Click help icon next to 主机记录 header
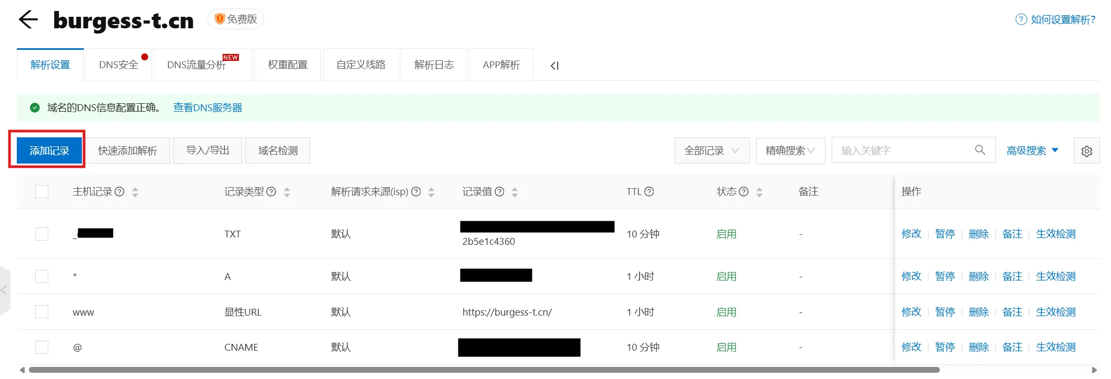This screenshot has width=1111, height=379. 120,192
